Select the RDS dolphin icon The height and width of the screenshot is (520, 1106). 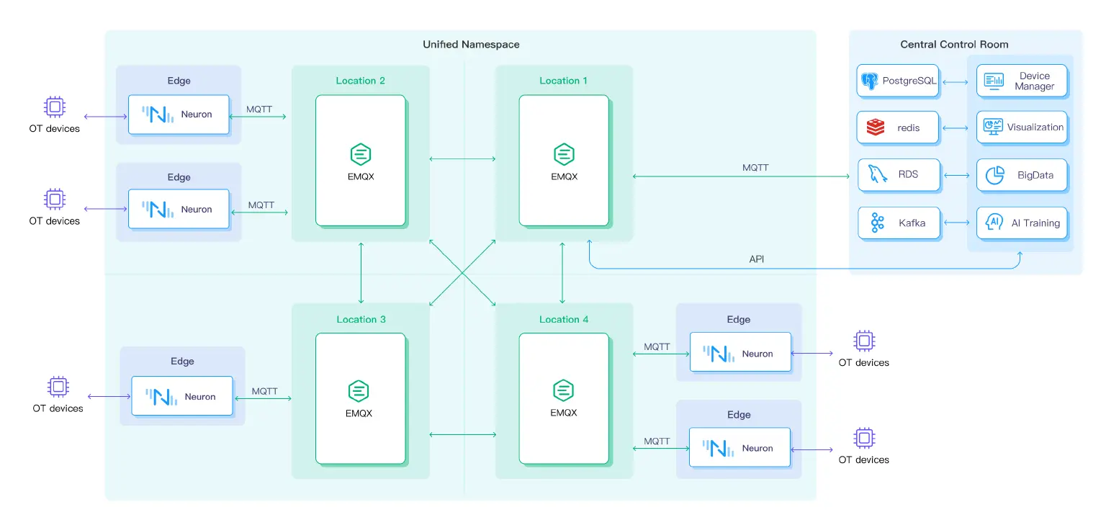click(877, 175)
